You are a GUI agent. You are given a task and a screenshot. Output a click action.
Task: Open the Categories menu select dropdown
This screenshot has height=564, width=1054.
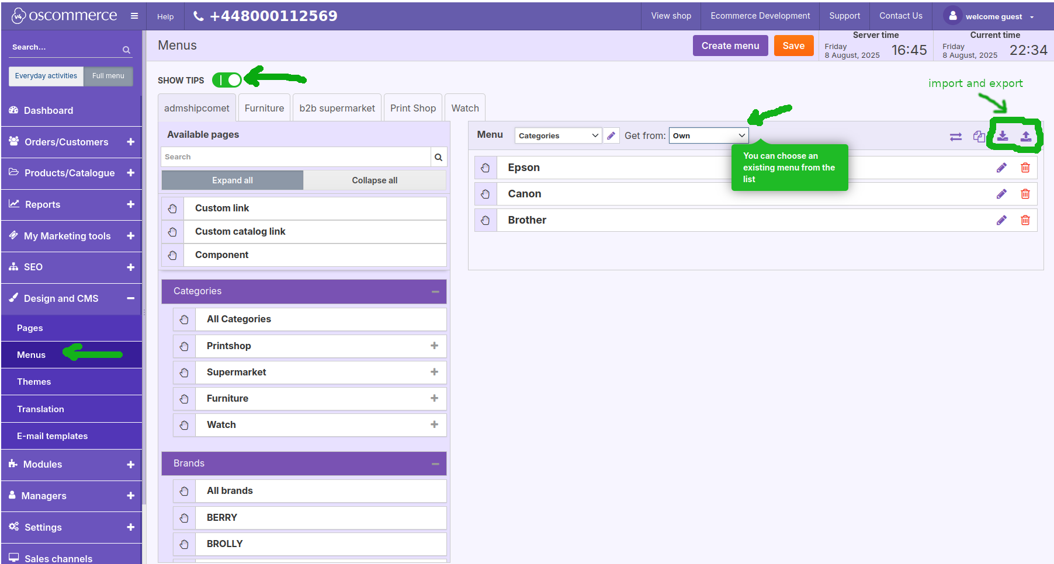(558, 135)
